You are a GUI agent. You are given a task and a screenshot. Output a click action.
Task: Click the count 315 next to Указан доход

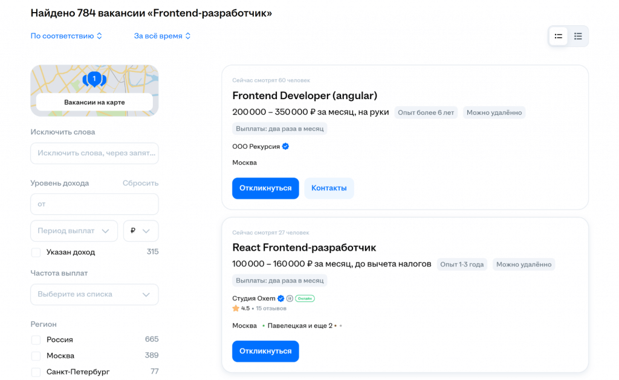pyautogui.click(x=152, y=252)
